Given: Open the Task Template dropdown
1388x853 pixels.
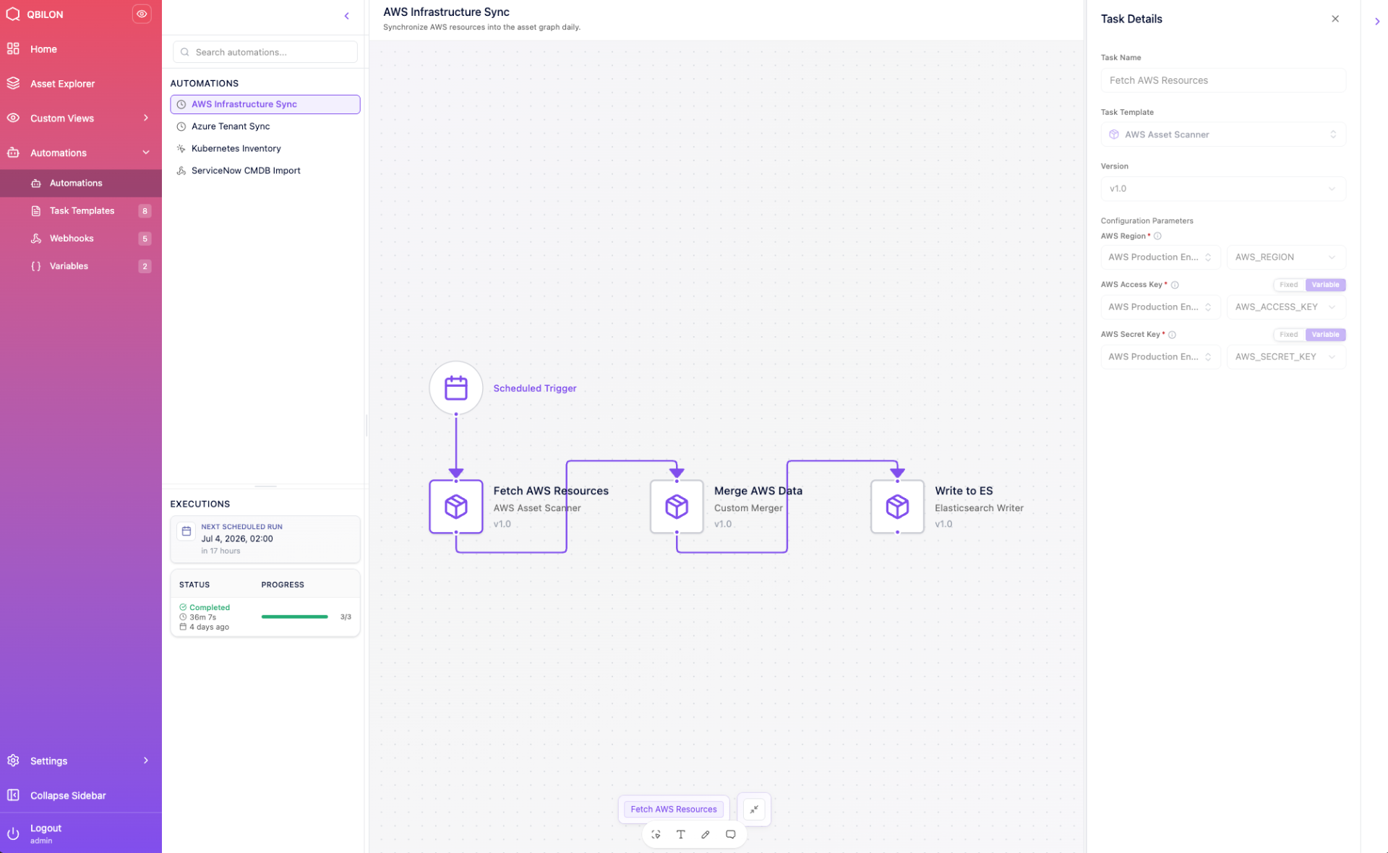Looking at the screenshot, I should [x=1223, y=134].
